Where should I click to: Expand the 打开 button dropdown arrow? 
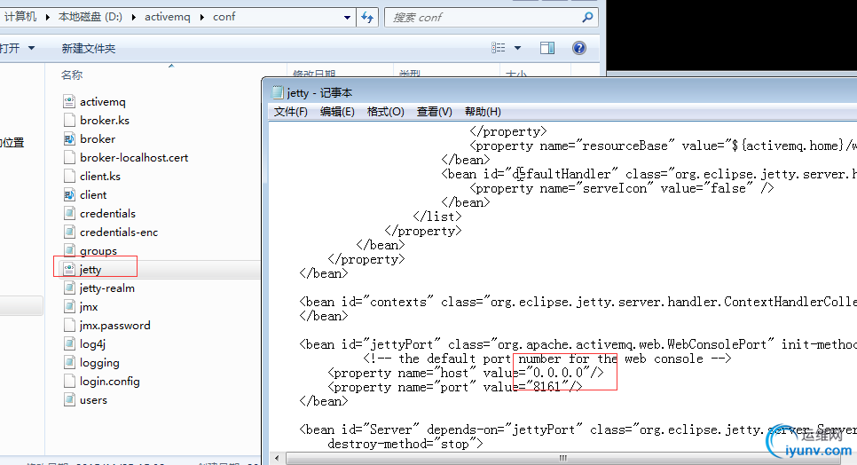pos(32,48)
